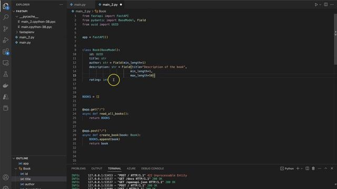Click line number 20 in gutter
The height and width of the screenshot is (189, 337).
[x=74, y=97]
